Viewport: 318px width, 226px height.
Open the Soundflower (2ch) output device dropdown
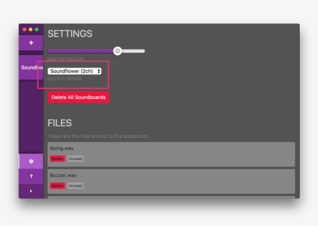(74, 71)
